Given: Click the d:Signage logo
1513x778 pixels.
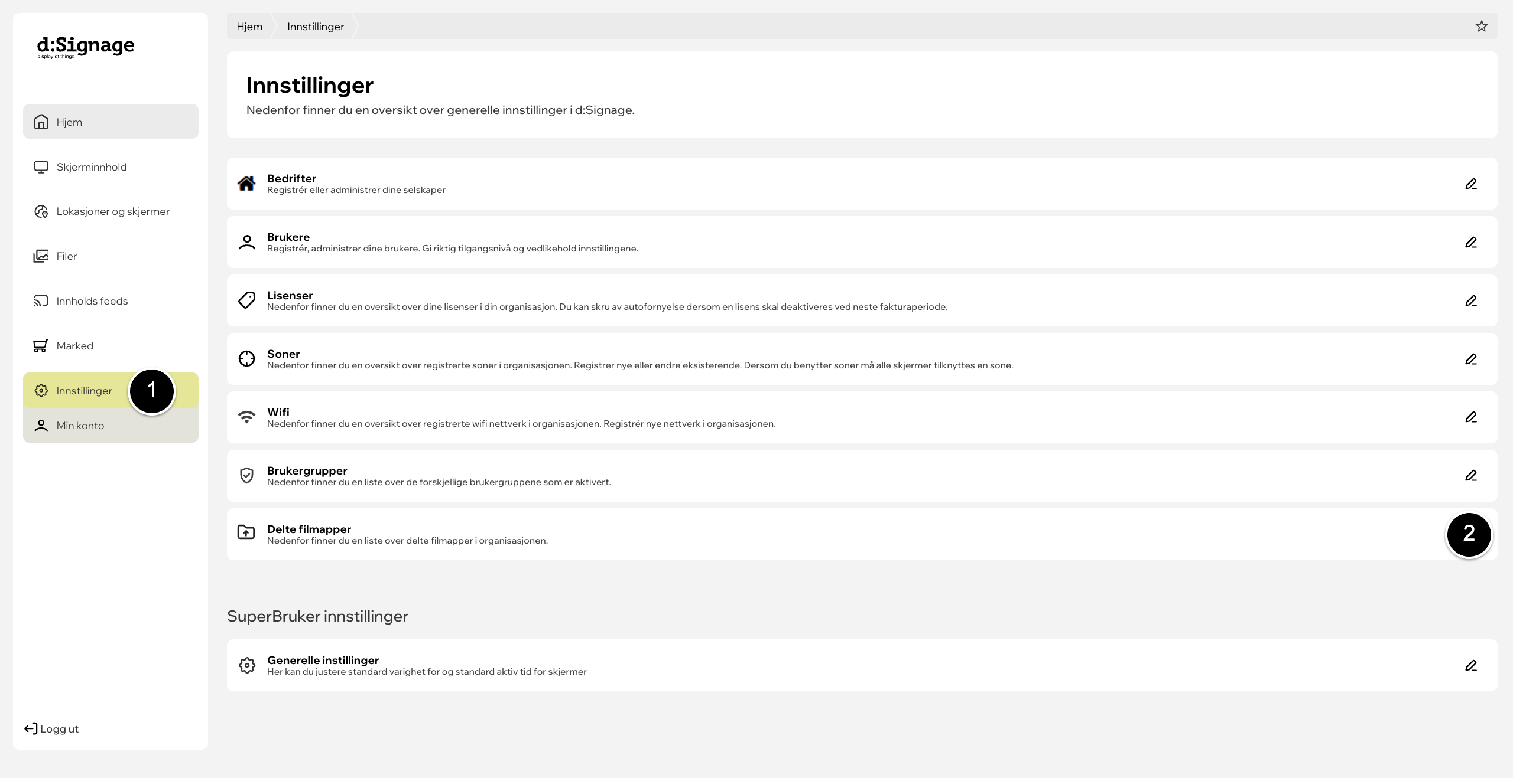Looking at the screenshot, I should point(86,47).
